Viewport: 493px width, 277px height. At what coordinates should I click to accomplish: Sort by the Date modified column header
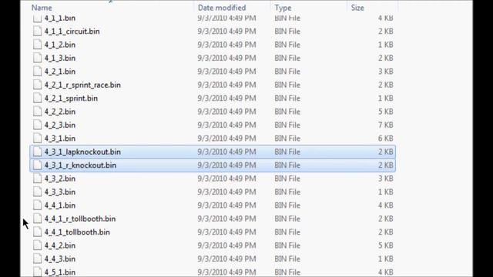point(222,8)
